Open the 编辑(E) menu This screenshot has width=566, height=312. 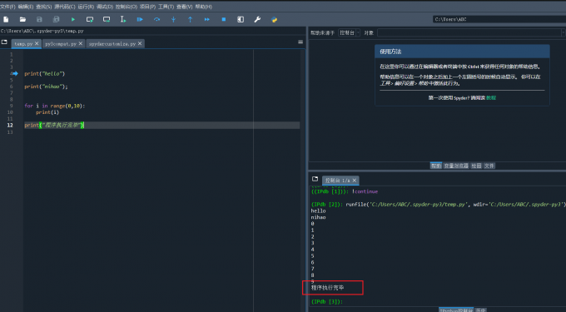26,7
